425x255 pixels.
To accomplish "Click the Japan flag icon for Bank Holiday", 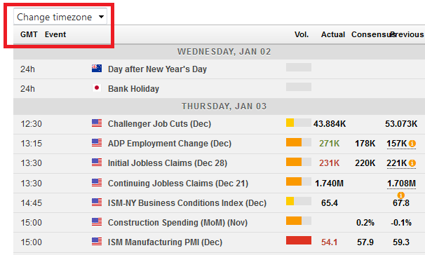I will [x=97, y=88].
